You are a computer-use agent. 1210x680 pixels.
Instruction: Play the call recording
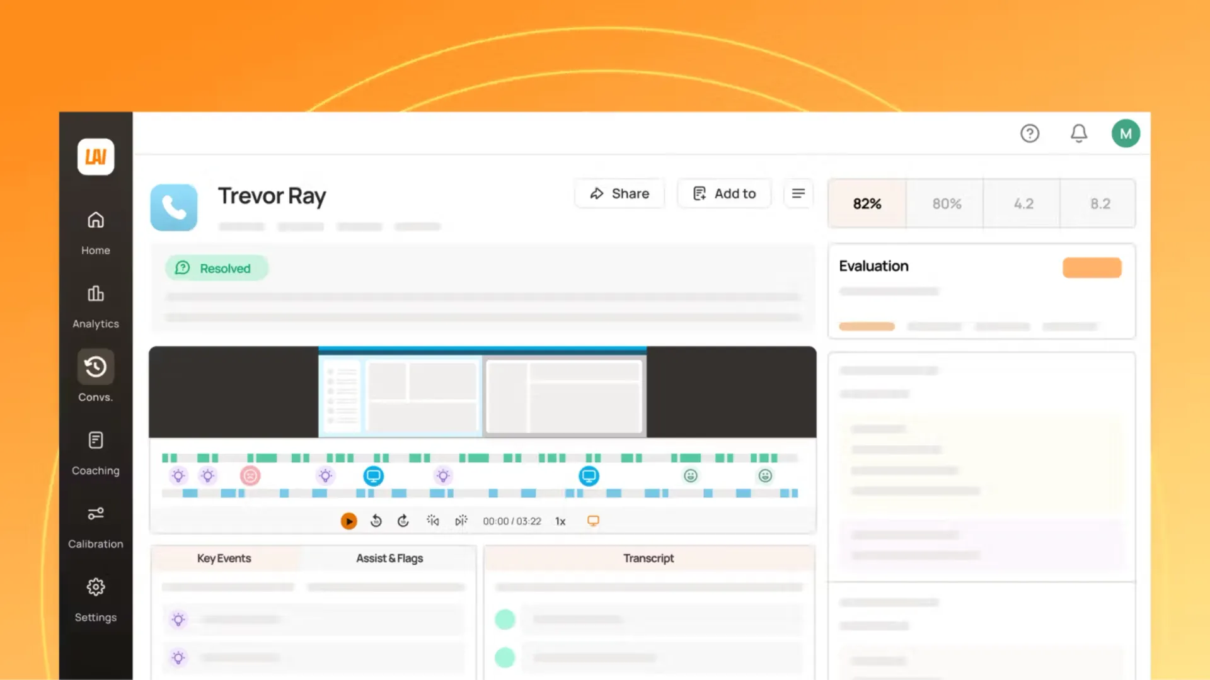pyautogui.click(x=349, y=521)
